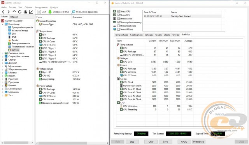This screenshot has width=249, height=145.
Task: Click Оновлення драйверів search button
Action: tap(85, 12)
